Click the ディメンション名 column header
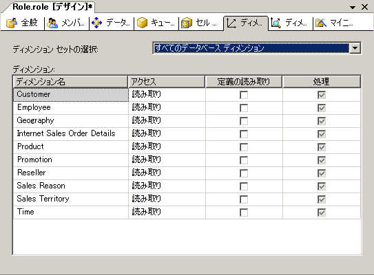Viewport: 374px width, 275px height. [71, 82]
